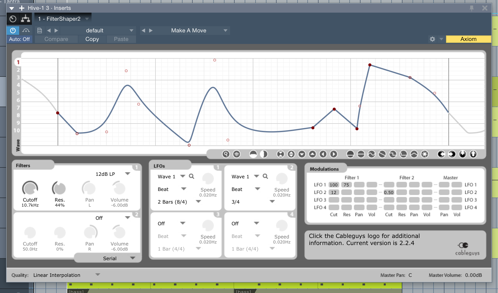This screenshot has height=293, width=498.
Task: Click the Copy button
Action: (92, 39)
